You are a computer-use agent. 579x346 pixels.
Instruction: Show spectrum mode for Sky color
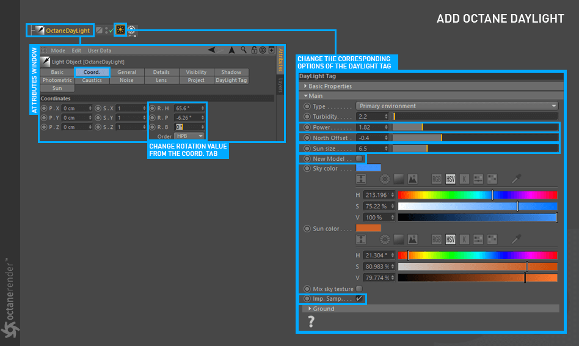pyautogui.click(x=399, y=179)
